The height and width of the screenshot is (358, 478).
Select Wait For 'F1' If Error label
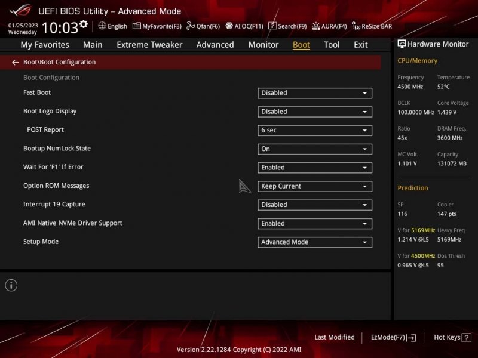point(53,167)
